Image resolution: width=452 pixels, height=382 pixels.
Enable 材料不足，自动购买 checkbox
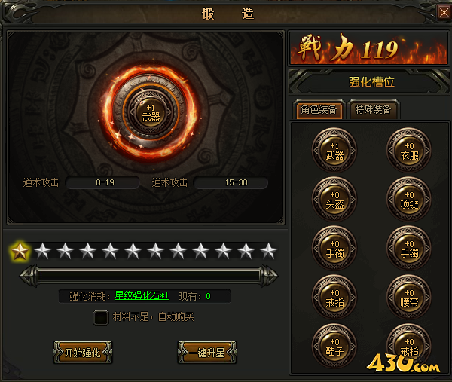(x=101, y=318)
